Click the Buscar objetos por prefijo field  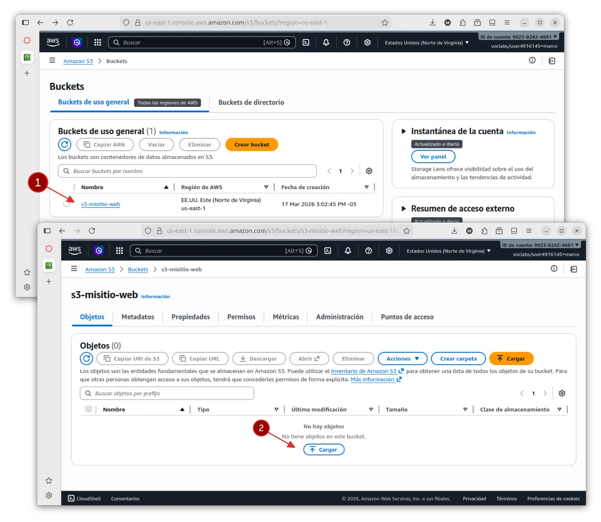(x=167, y=393)
